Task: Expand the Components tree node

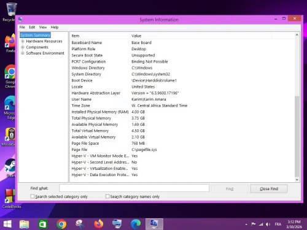Action: coord(23,47)
